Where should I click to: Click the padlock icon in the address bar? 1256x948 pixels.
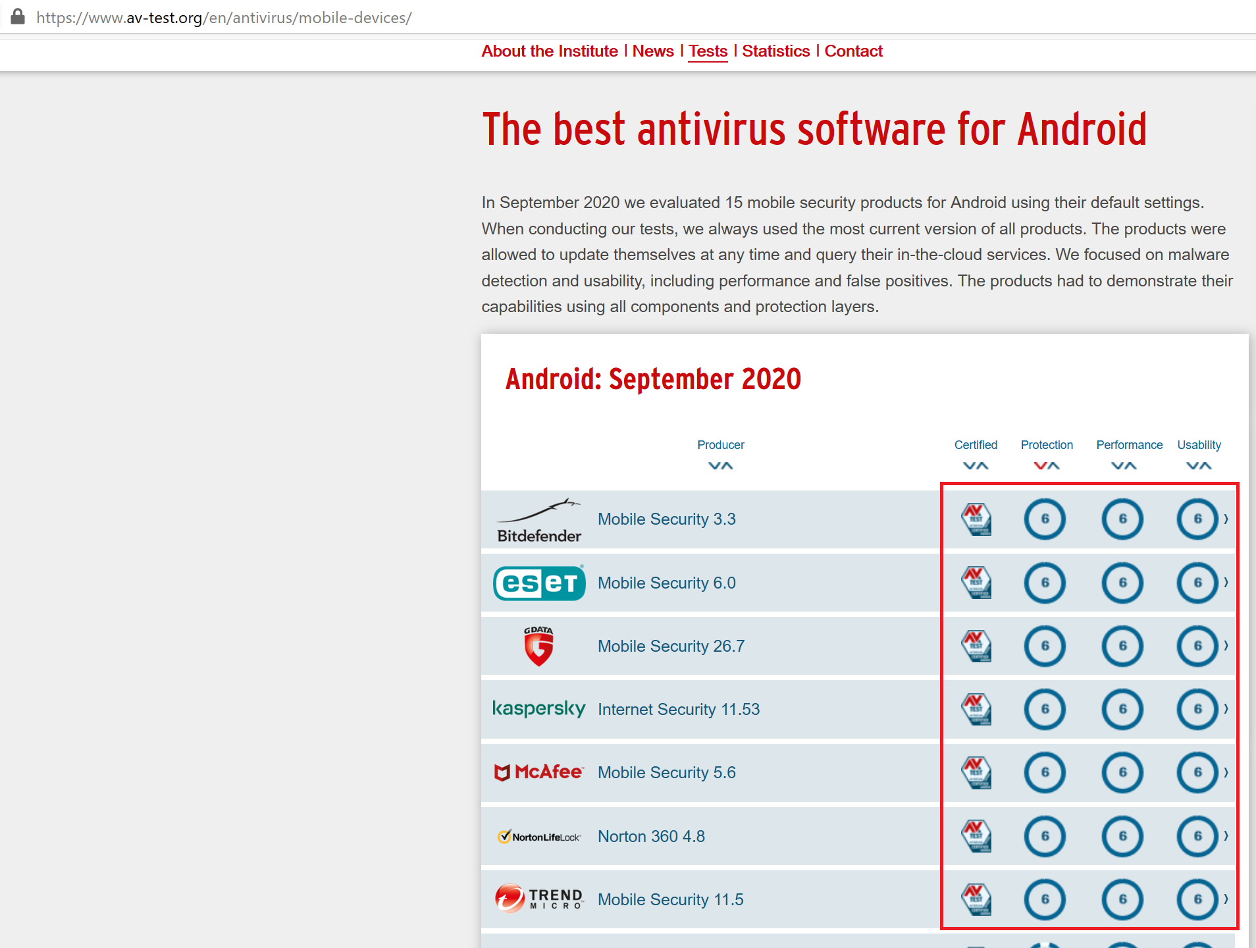(x=18, y=16)
